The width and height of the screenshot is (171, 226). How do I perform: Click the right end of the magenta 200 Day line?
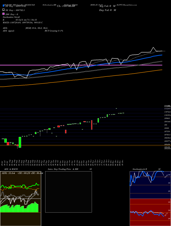(162, 65)
